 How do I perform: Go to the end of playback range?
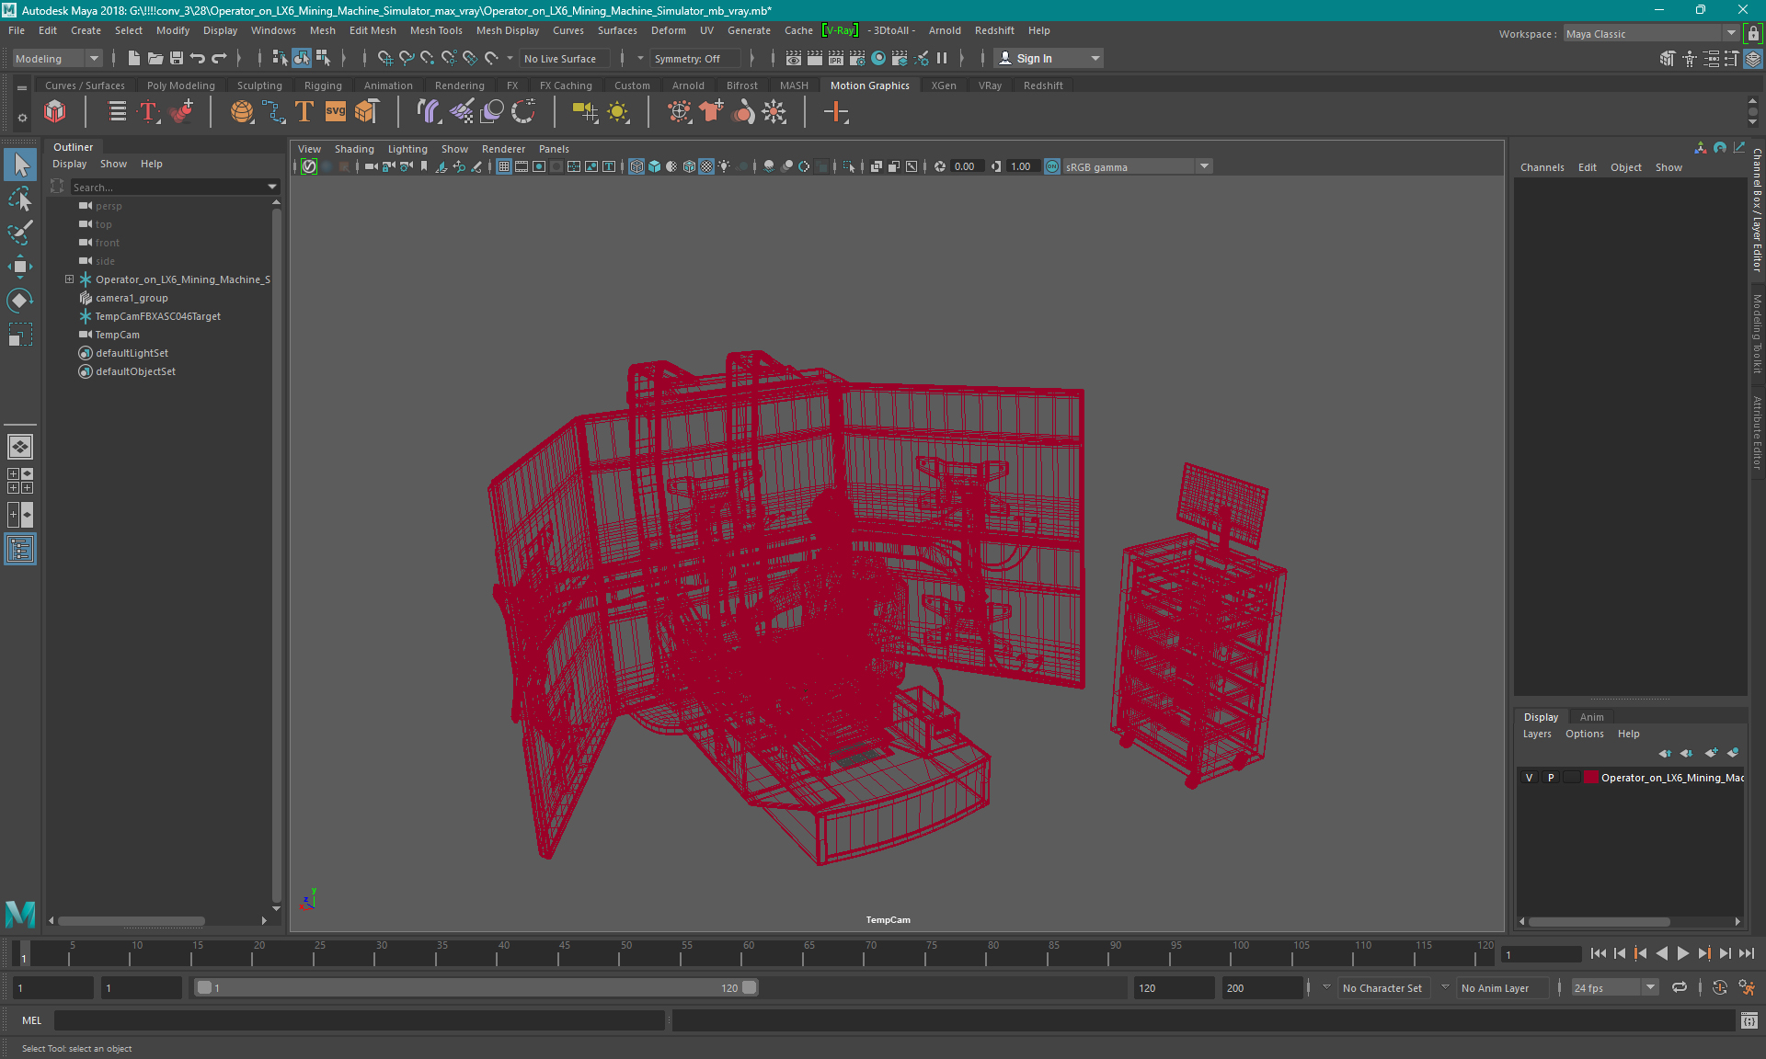click(1747, 953)
